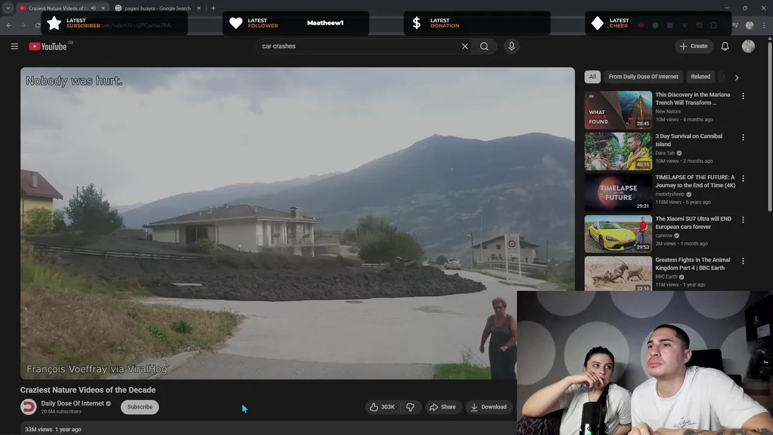The height and width of the screenshot is (435, 773).
Task: Open the YouTube notifications bell
Action: (725, 46)
